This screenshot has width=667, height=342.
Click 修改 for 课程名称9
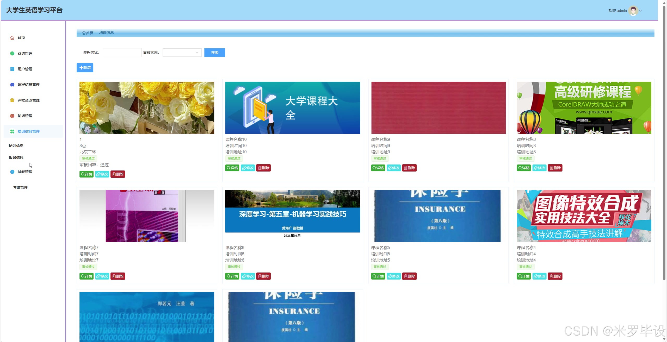[394, 168]
